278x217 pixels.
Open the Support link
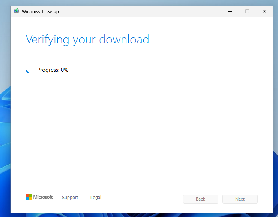coord(70,198)
